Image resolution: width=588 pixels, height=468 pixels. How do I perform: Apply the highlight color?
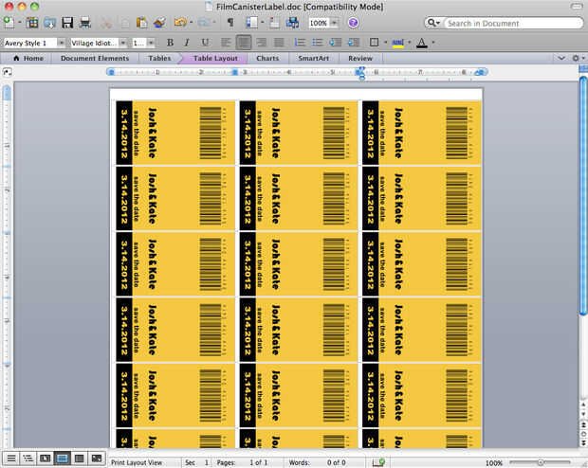398,43
